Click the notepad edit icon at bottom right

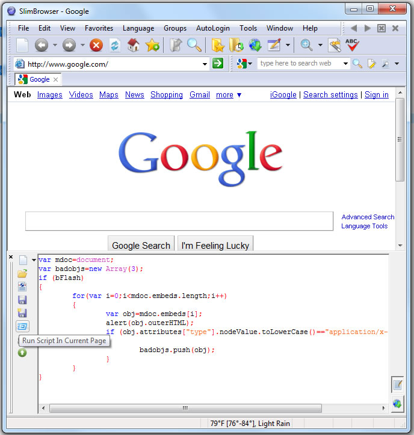tap(397, 385)
